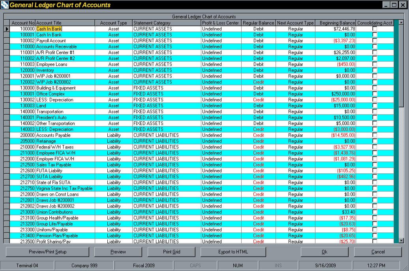Click the $250,000.00 balance cell

[x=336, y=94]
